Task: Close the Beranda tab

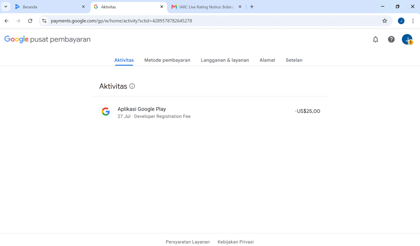Action: click(83, 7)
